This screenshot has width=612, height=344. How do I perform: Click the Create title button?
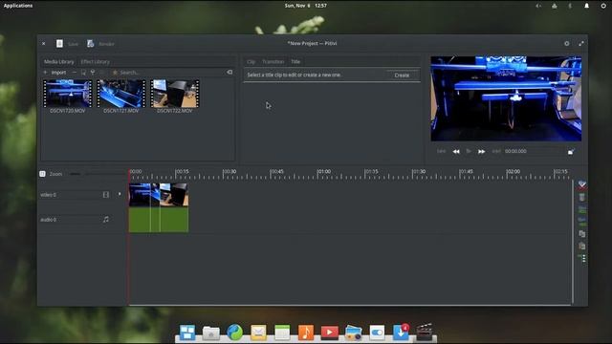(x=402, y=75)
